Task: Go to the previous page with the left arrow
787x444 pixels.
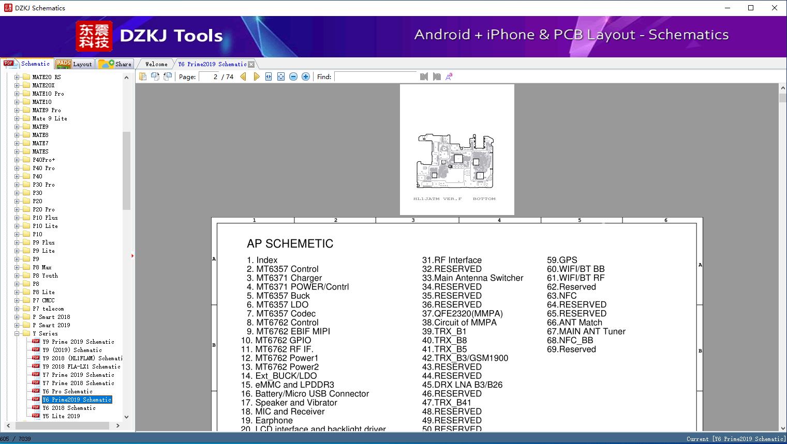Action: [243, 76]
